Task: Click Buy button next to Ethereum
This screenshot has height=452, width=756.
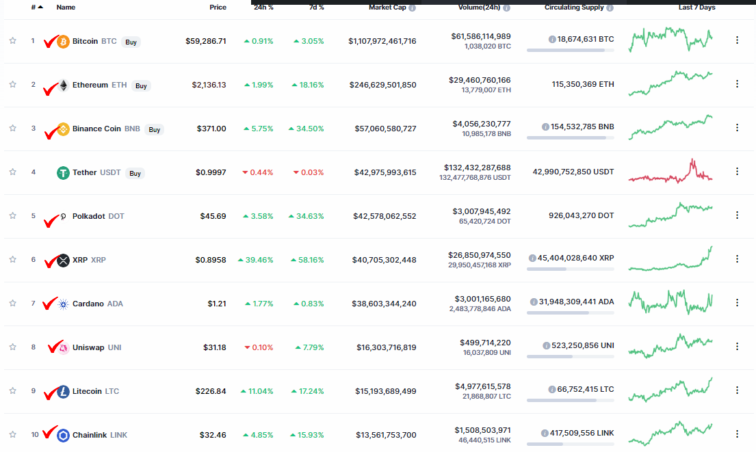Action: pos(141,85)
